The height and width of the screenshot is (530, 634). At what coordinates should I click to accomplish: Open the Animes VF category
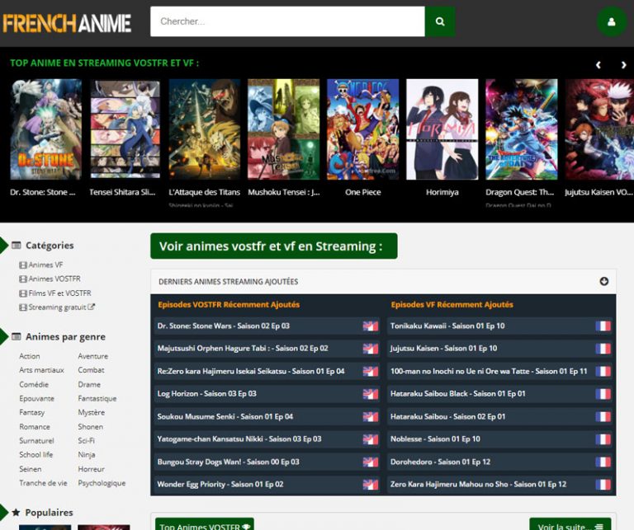click(45, 265)
